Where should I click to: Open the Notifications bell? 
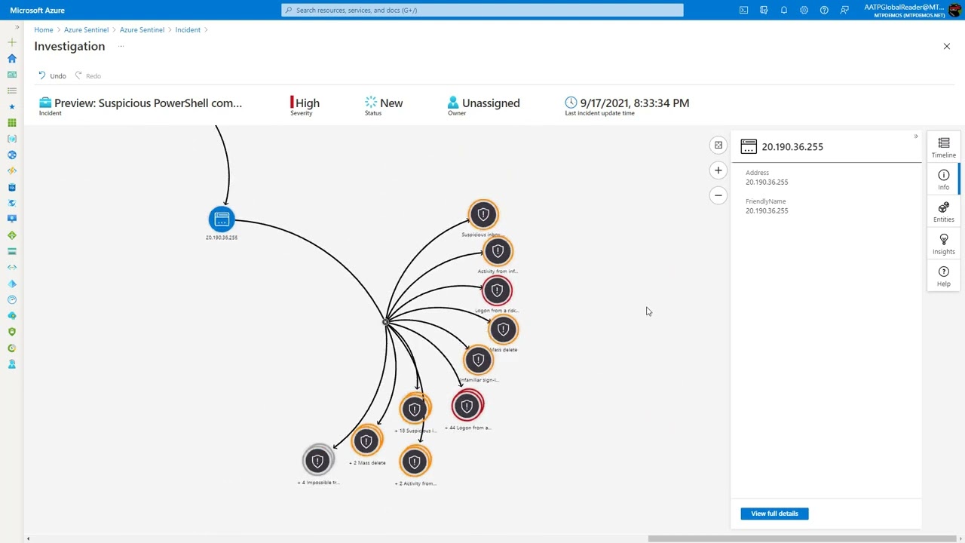point(784,10)
